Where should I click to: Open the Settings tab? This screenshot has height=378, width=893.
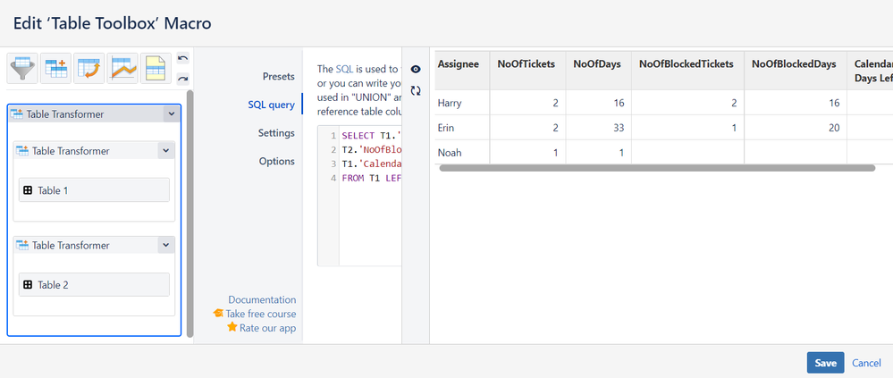click(276, 132)
